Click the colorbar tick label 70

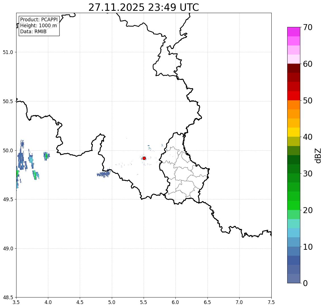coord(308,27)
